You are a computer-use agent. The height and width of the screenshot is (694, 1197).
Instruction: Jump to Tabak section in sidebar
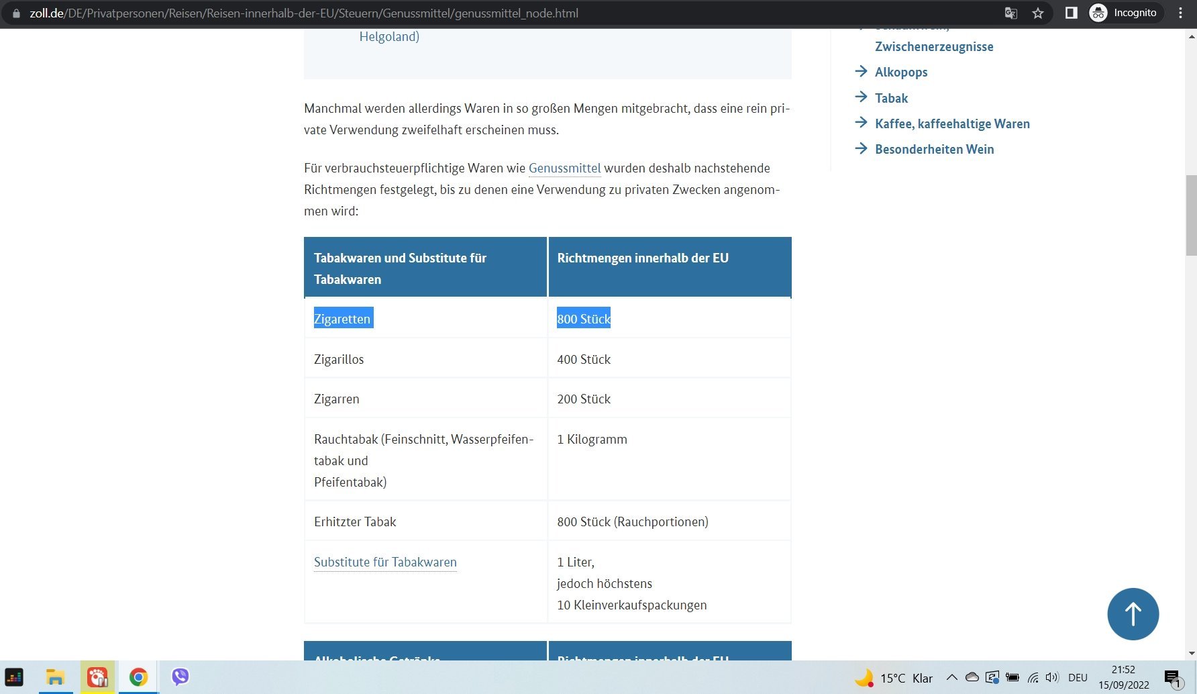pyautogui.click(x=891, y=99)
